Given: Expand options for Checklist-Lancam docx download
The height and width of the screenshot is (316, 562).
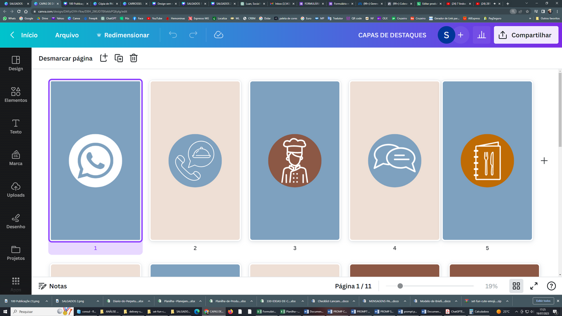Looking at the screenshot, I should click(x=355, y=301).
